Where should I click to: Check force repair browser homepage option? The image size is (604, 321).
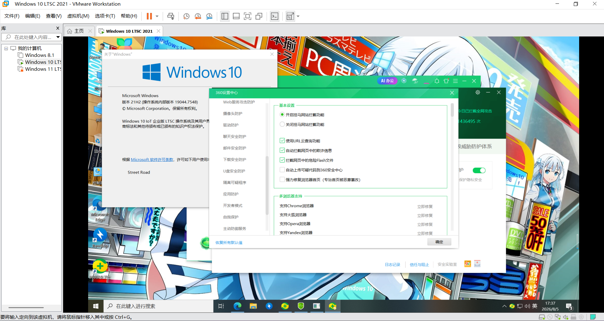282,180
